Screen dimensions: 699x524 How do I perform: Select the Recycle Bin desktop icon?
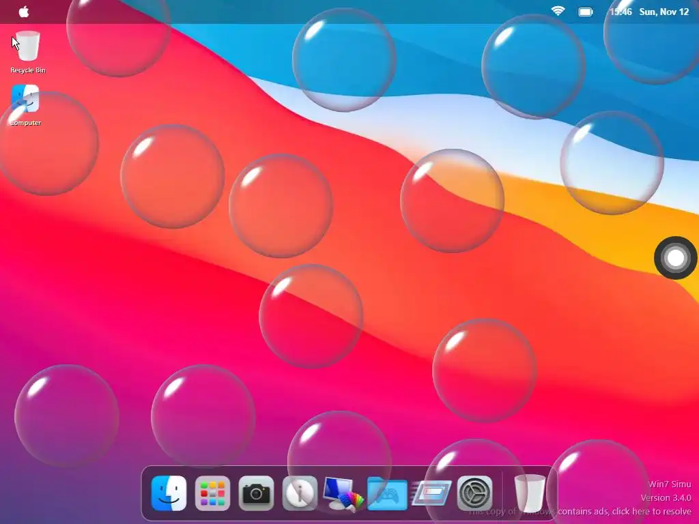[x=27, y=52]
